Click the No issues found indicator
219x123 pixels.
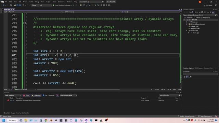click(x=21, y=90)
